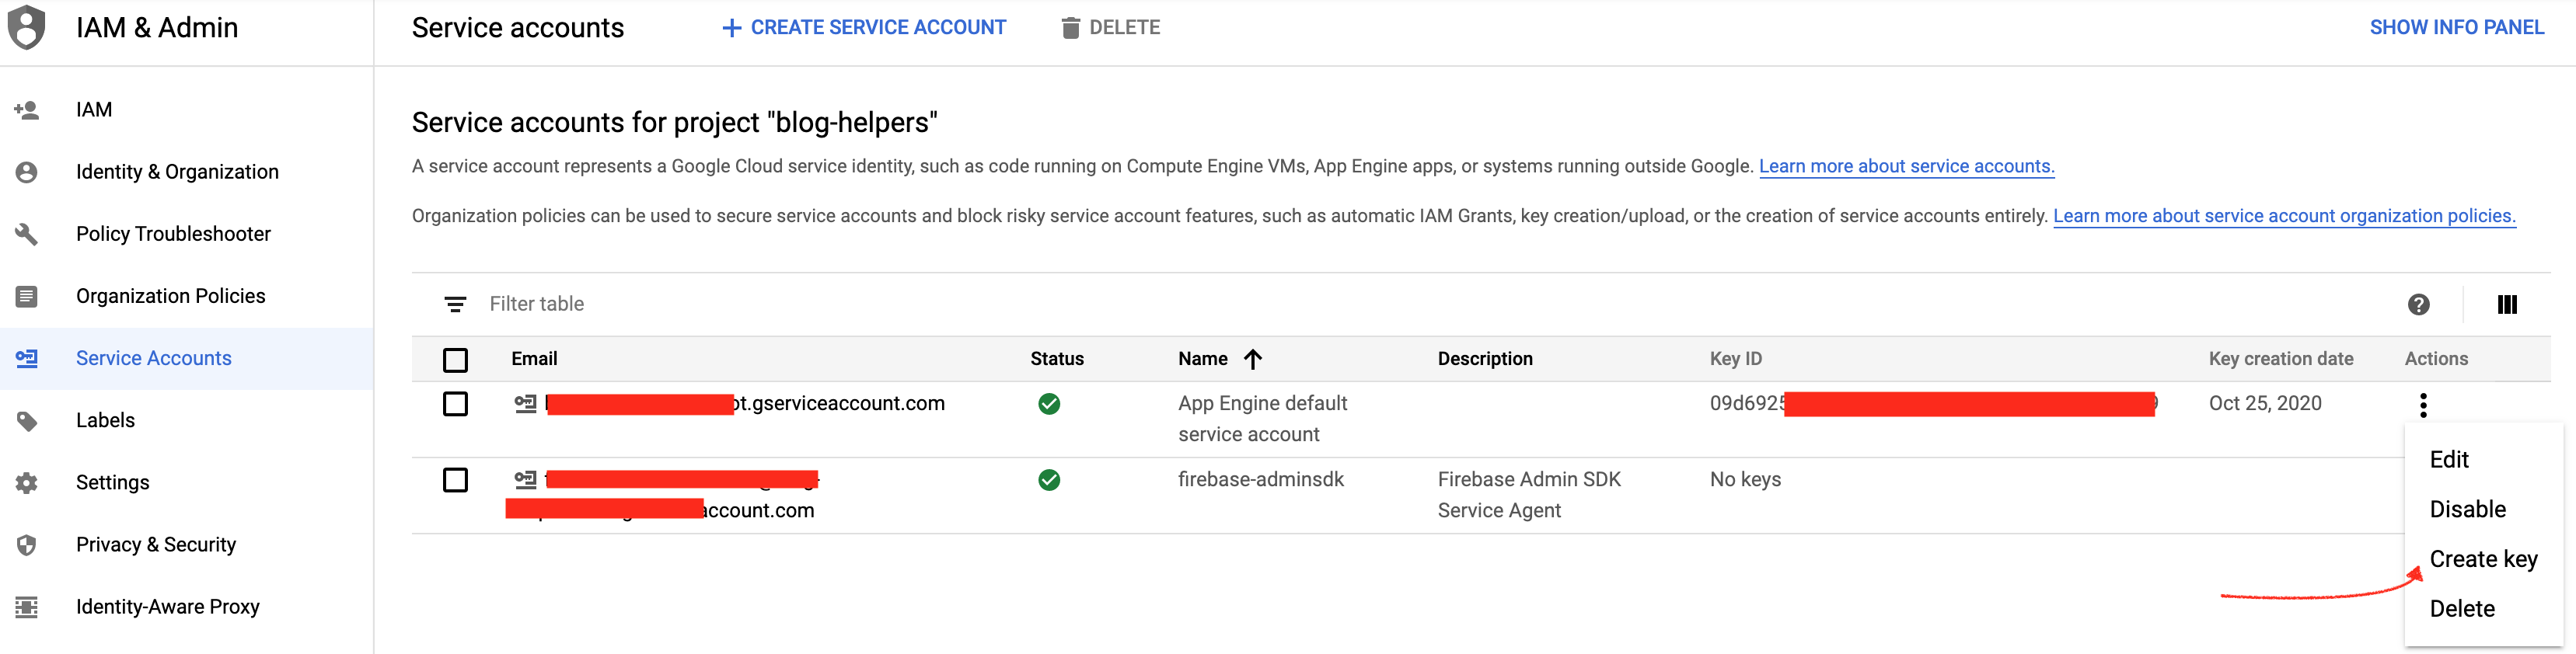2576x654 pixels.
Task: Click the Key creation date column header
Action: pyautogui.click(x=2280, y=359)
